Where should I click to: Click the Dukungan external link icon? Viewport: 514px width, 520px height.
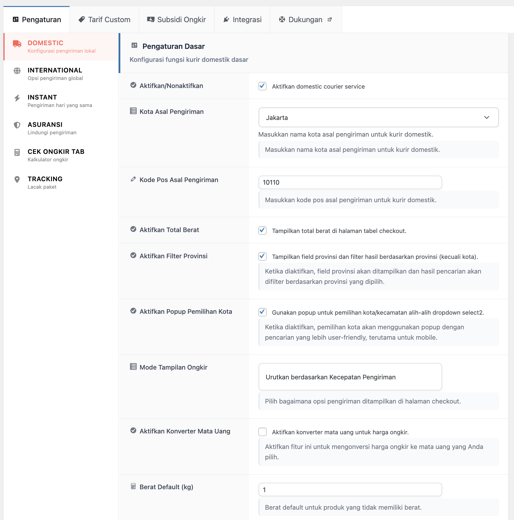pos(330,20)
